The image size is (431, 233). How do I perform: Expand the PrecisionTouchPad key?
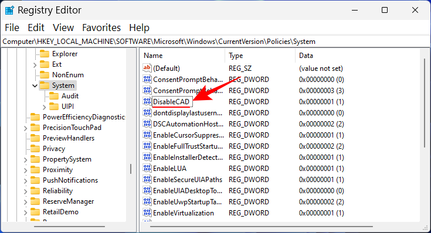click(25, 128)
